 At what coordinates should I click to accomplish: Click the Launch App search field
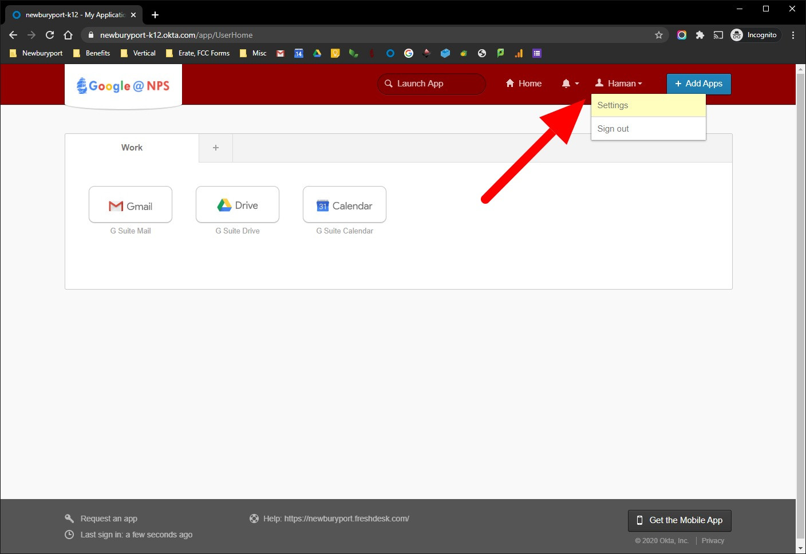click(431, 84)
